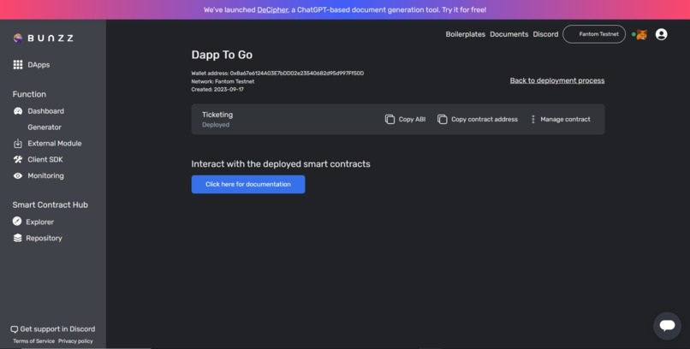
Task: Click the 'Created: 2023-09-17' text
Action: click(x=217, y=89)
